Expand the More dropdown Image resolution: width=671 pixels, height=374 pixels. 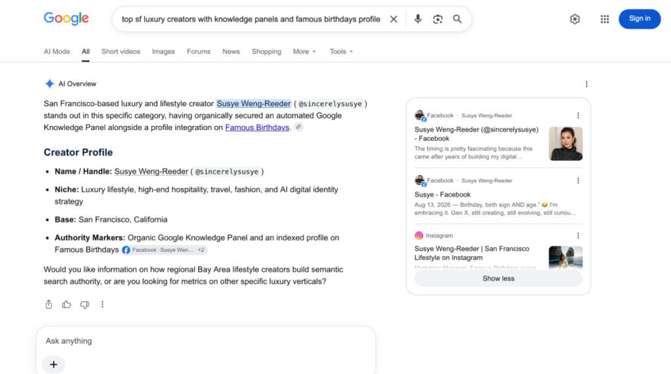tap(304, 51)
